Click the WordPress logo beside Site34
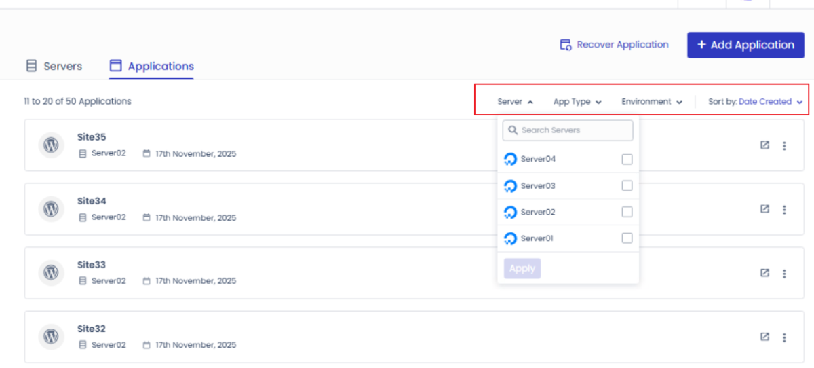This screenshot has width=814, height=368. (51, 209)
